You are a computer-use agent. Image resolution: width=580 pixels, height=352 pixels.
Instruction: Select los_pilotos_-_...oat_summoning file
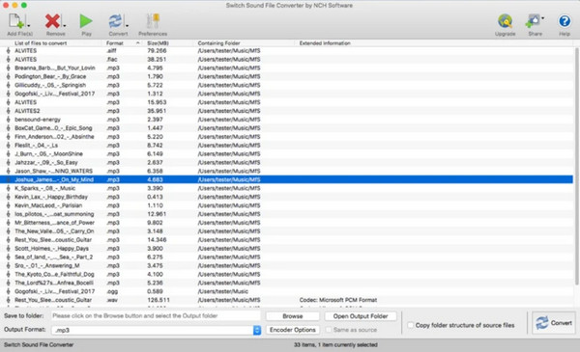click(287, 214)
